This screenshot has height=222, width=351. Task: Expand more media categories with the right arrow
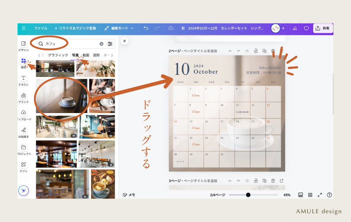coord(112,55)
